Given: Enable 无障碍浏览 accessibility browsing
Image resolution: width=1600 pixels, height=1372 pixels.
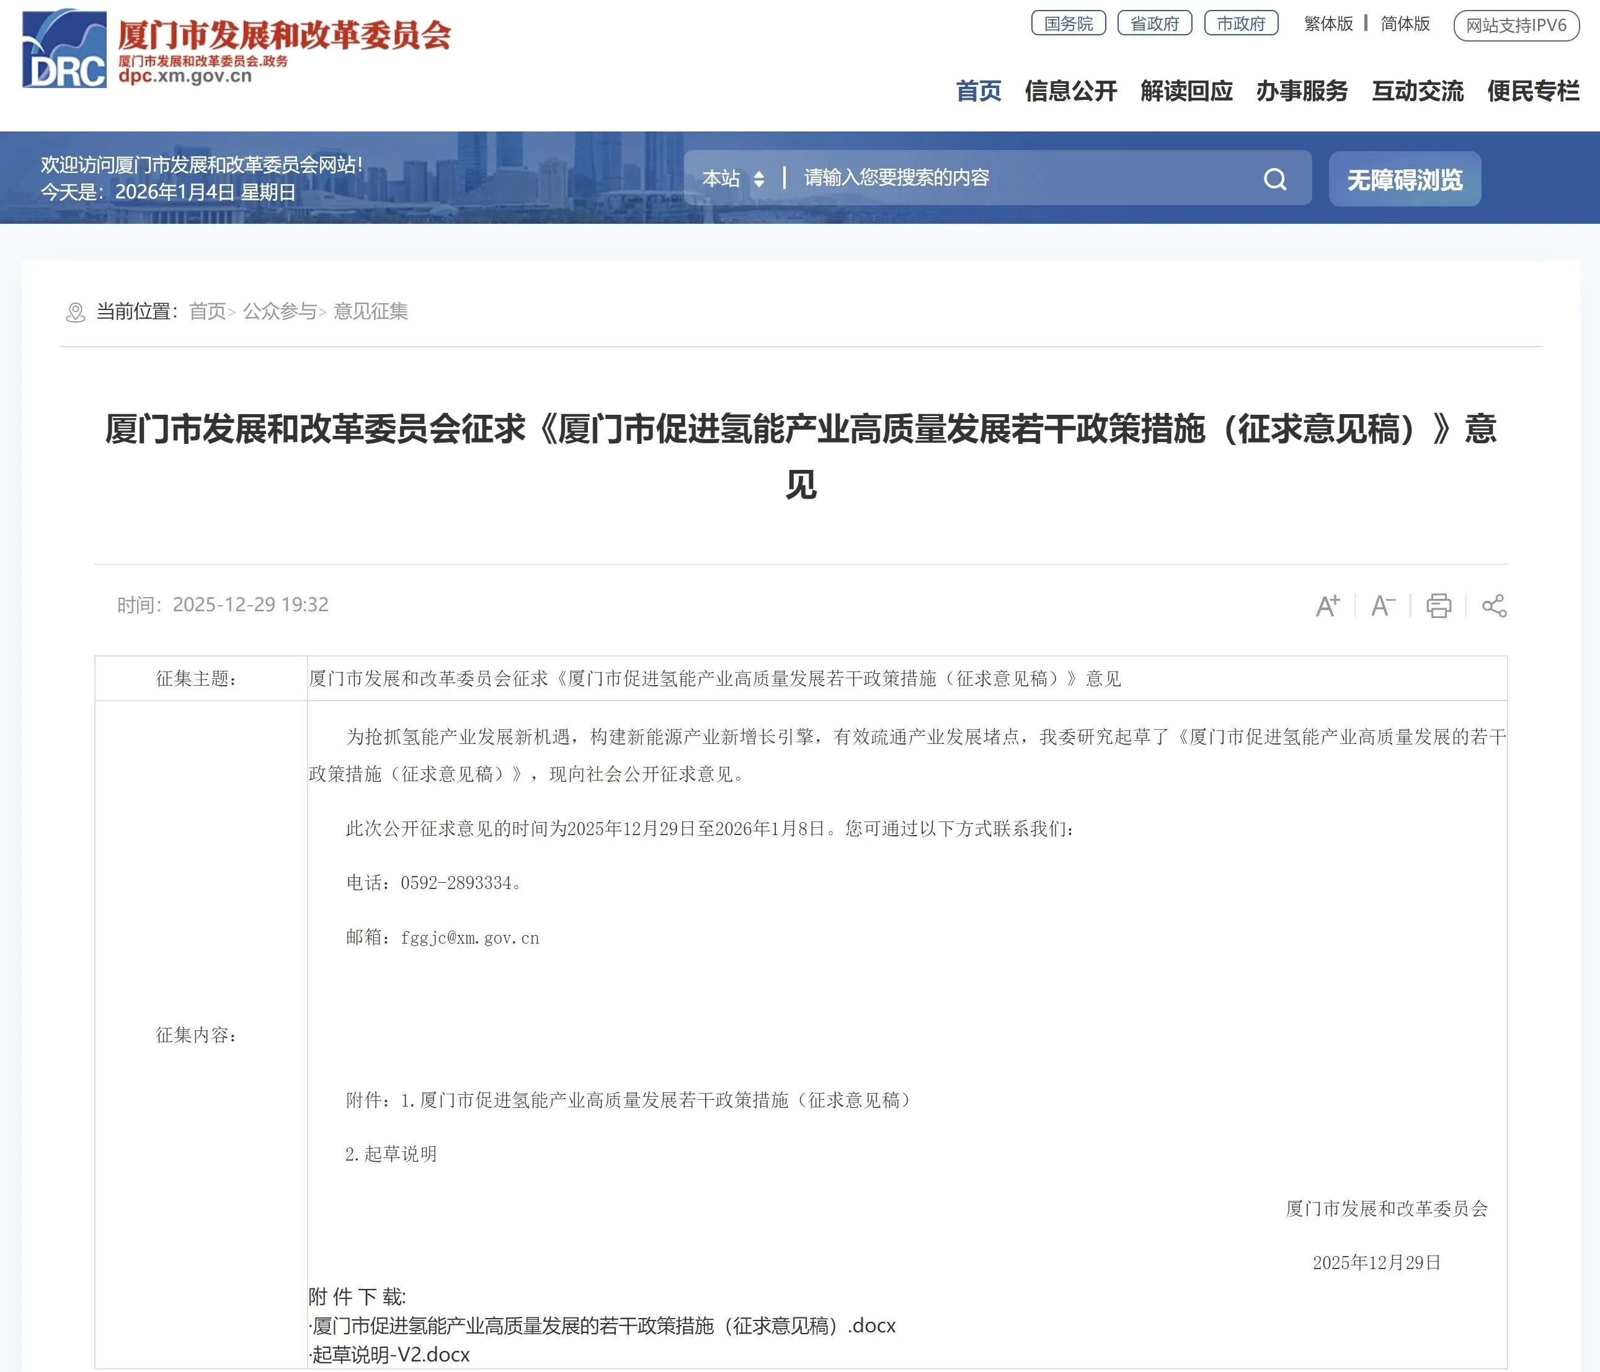Looking at the screenshot, I should coord(1404,179).
